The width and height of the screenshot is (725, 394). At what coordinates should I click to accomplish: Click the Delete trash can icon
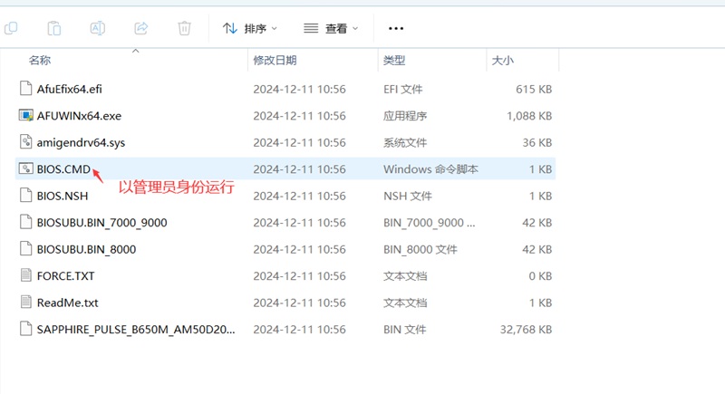click(184, 28)
